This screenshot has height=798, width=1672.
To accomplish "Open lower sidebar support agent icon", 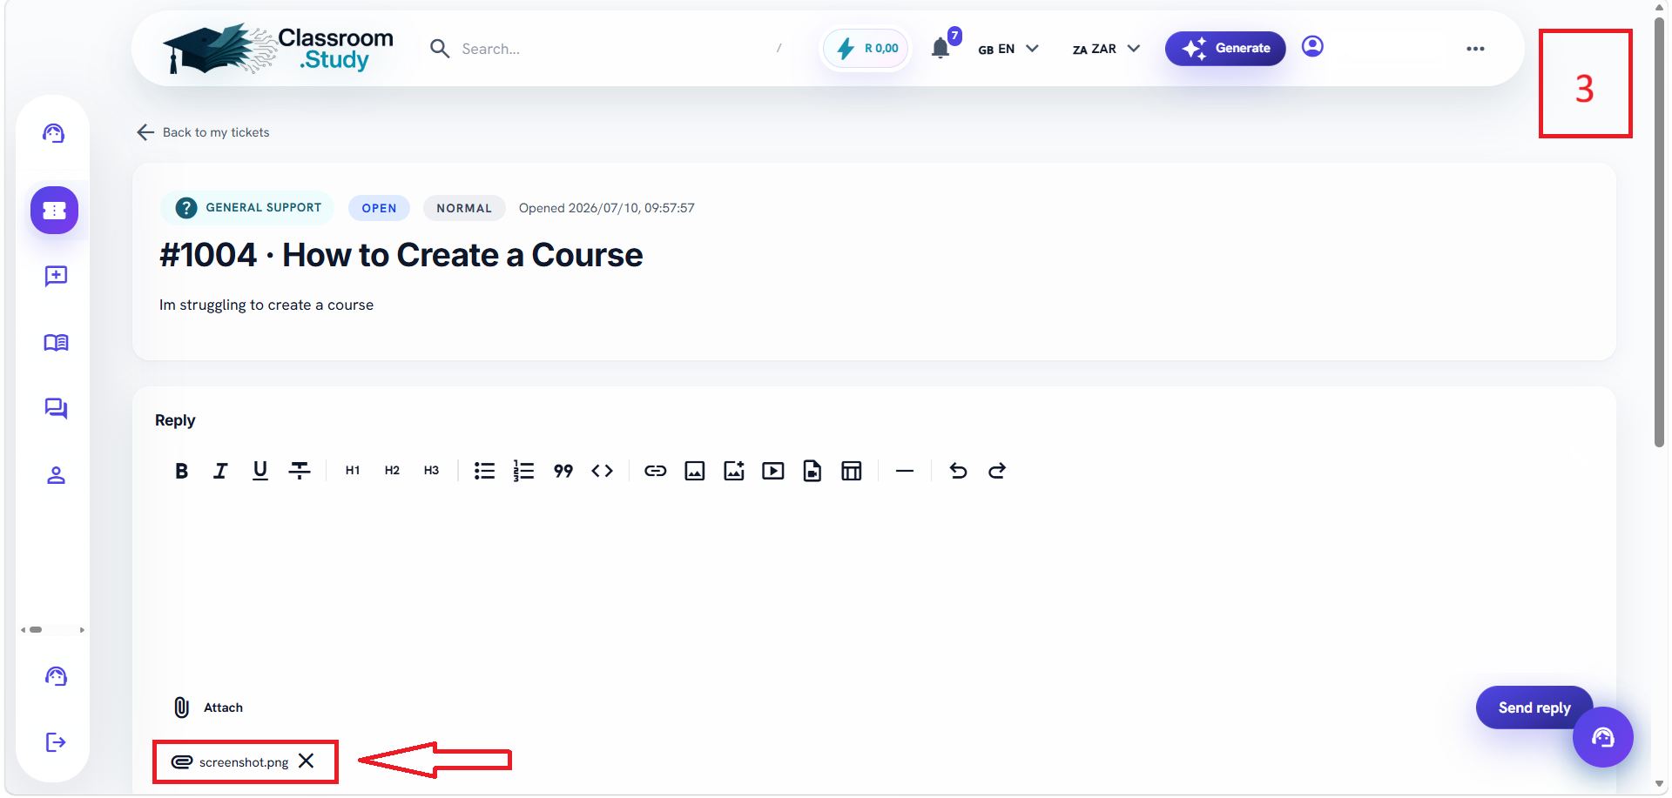I will (x=56, y=676).
